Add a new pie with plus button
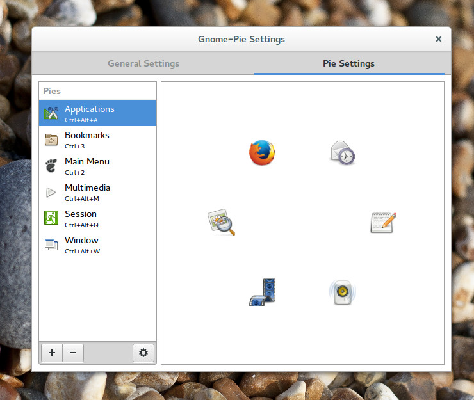Image resolution: width=474 pixels, height=400 pixels. click(52, 353)
